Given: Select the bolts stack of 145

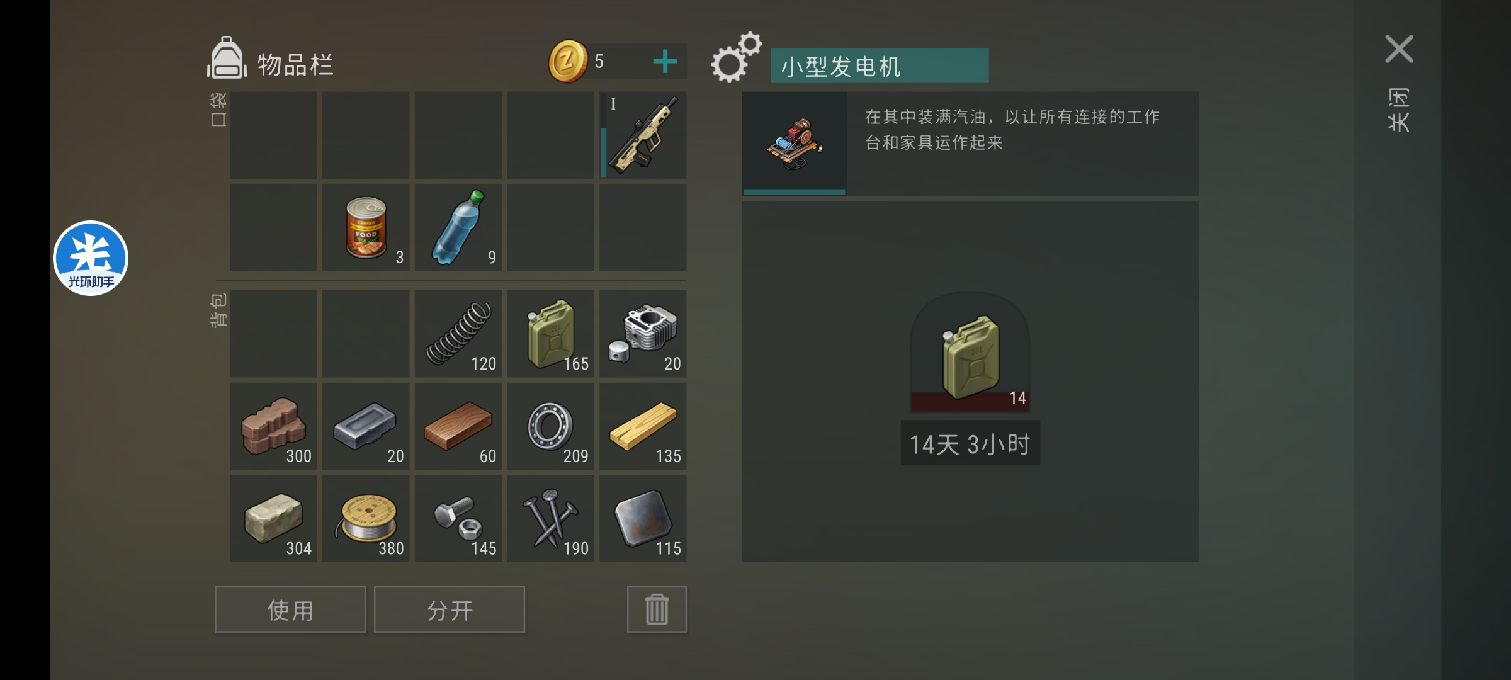Looking at the screenshot, I should [458, 519].
